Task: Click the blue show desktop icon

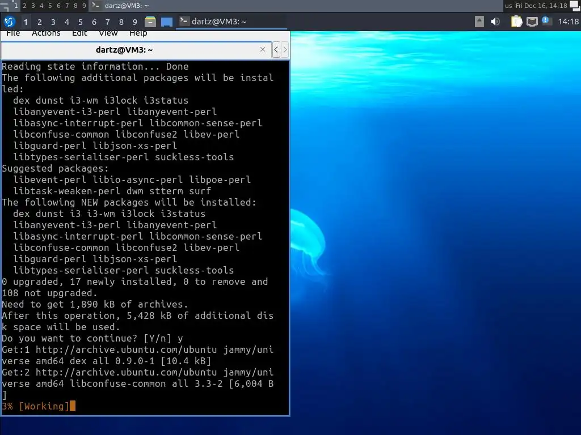Action: pyautogui.click(x=167, y=22)
